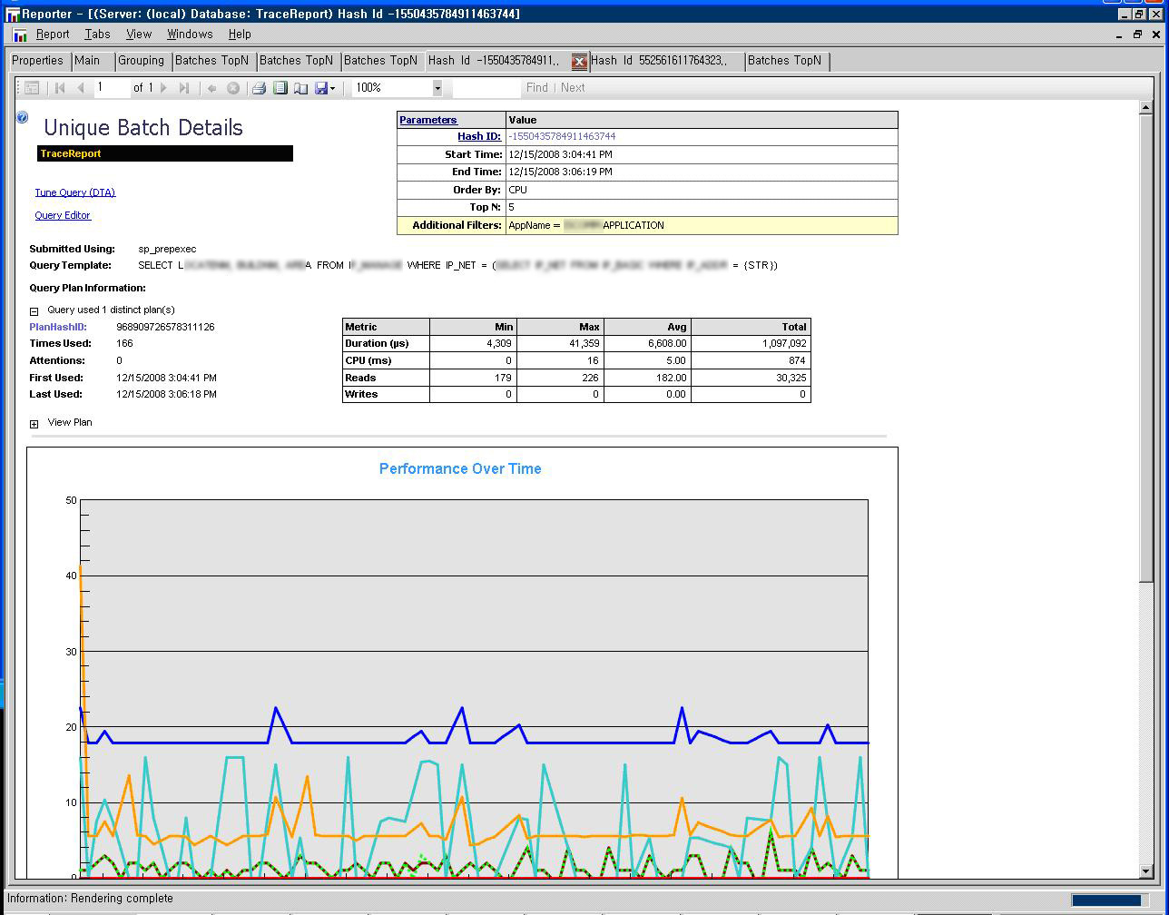This screenshot has height=915, width=1169.
Task: Click the Hash ID value -1550435784911463744
Action: tap(562, 136)
